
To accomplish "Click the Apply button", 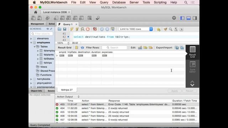I will pos(175,91).
